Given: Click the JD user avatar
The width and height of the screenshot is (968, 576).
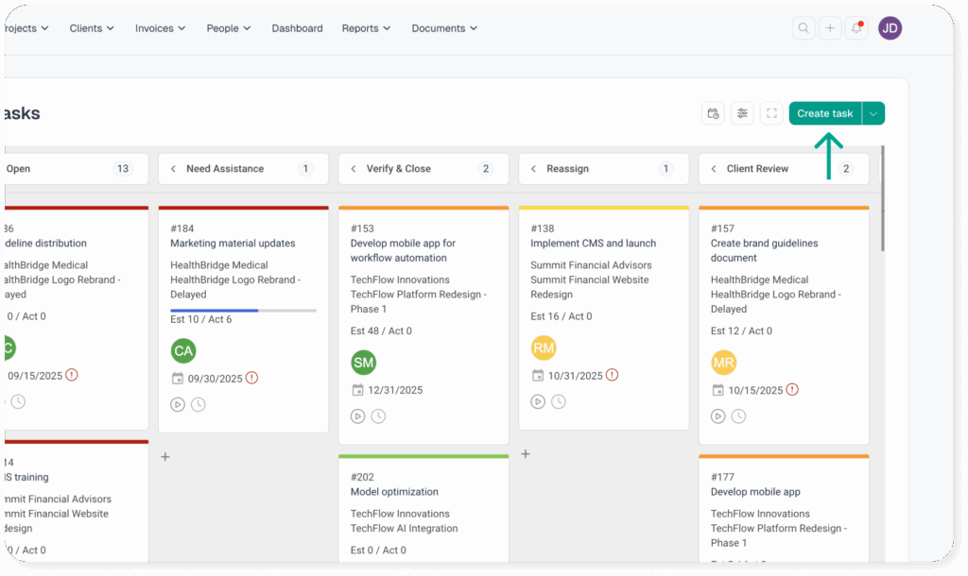Looking at the screenshot, I should (890, 28).
